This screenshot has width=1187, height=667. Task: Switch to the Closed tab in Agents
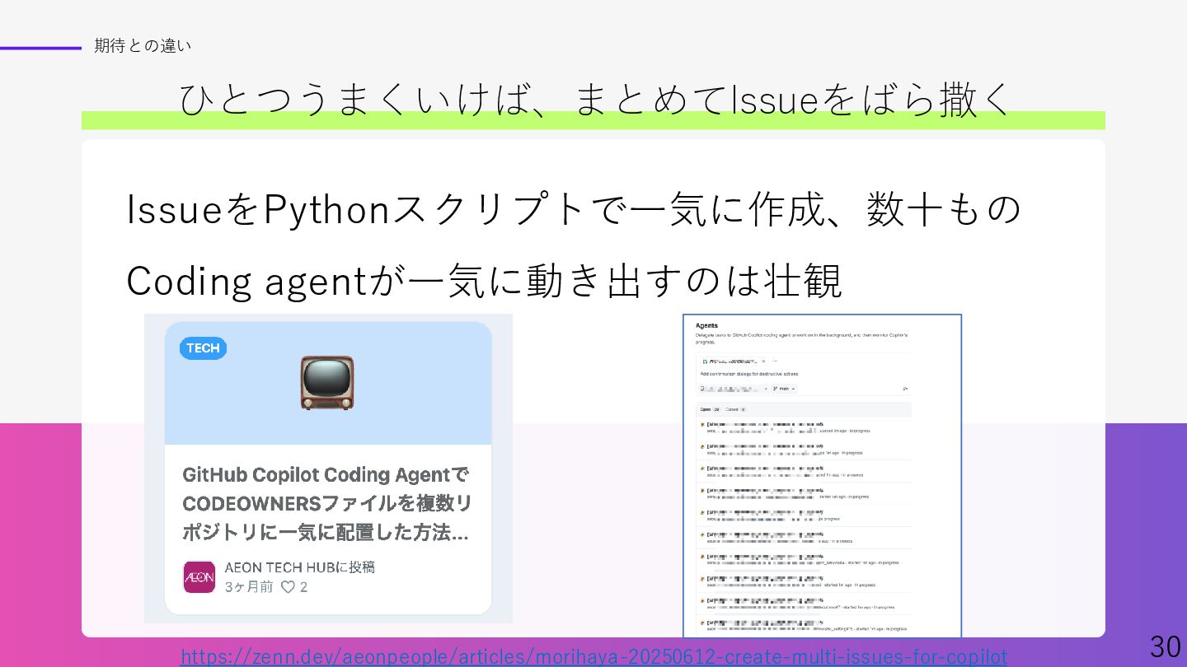point(735,409)
